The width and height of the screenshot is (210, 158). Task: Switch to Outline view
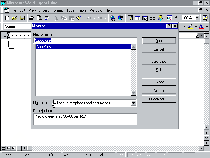(x=19, y=148)
